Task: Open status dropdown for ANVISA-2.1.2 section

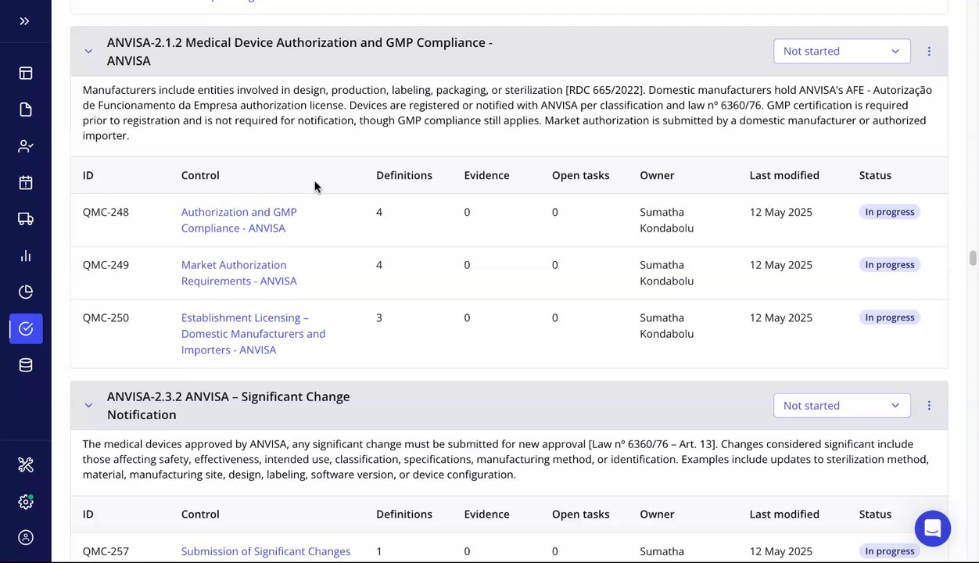Action: point(841,51)
